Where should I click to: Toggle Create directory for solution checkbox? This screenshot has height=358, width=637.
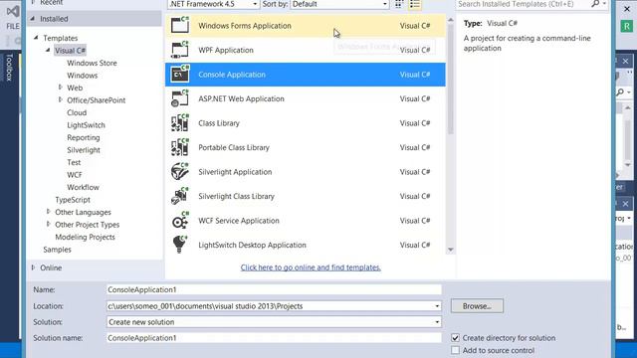455,338
